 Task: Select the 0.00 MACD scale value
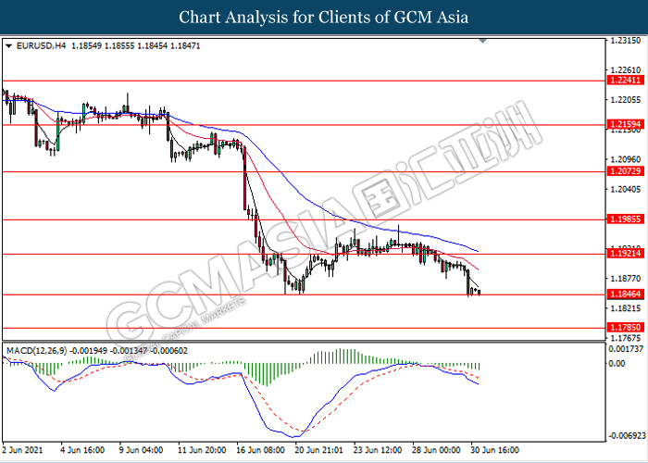click(617, 363)
